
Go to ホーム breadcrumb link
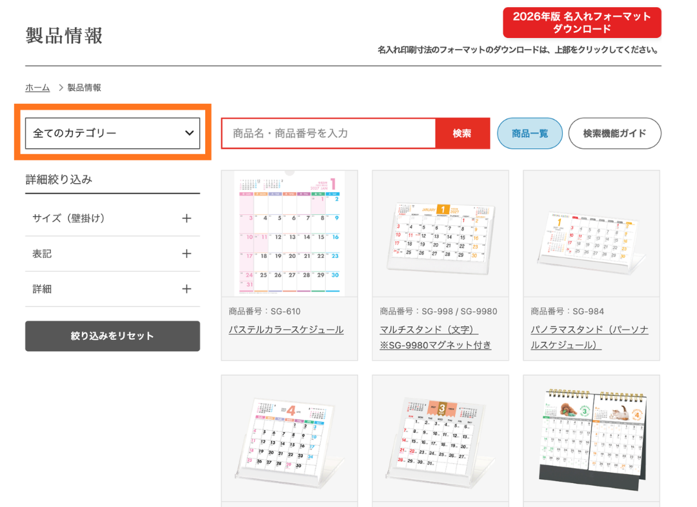tap(37, 88)
